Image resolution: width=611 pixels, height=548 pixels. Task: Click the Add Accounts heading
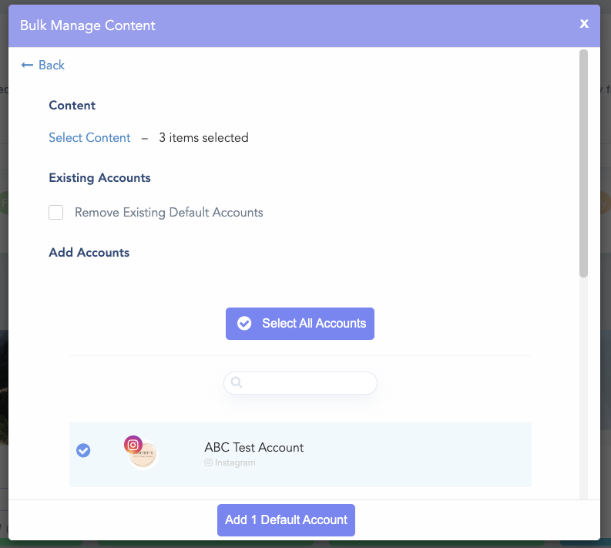click(x=89, y=253)
